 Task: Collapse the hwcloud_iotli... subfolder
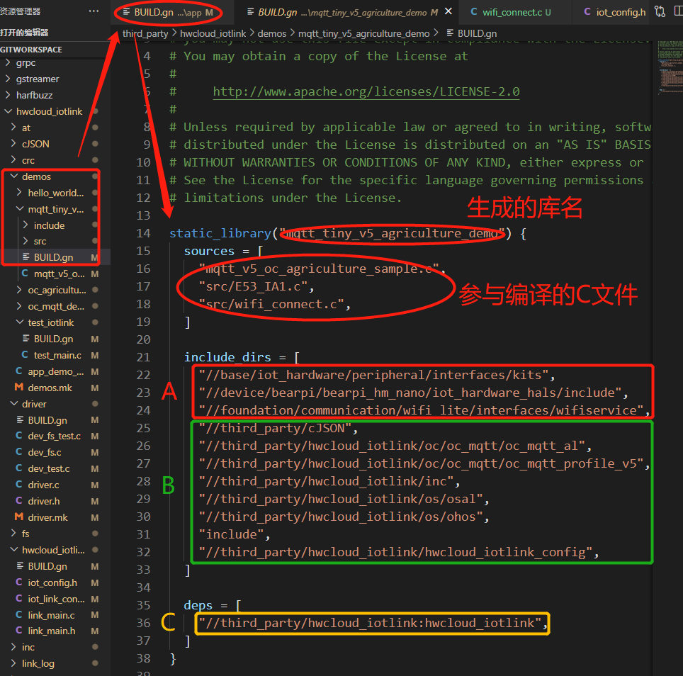click(x=55, y=550)
